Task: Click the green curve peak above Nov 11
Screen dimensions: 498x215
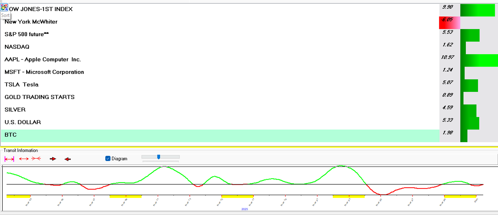Action: 164,167
